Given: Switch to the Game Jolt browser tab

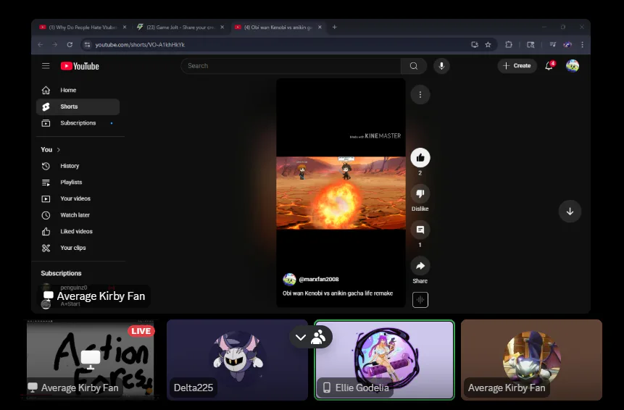Looking at the screenshot, I should click(180, 28).
